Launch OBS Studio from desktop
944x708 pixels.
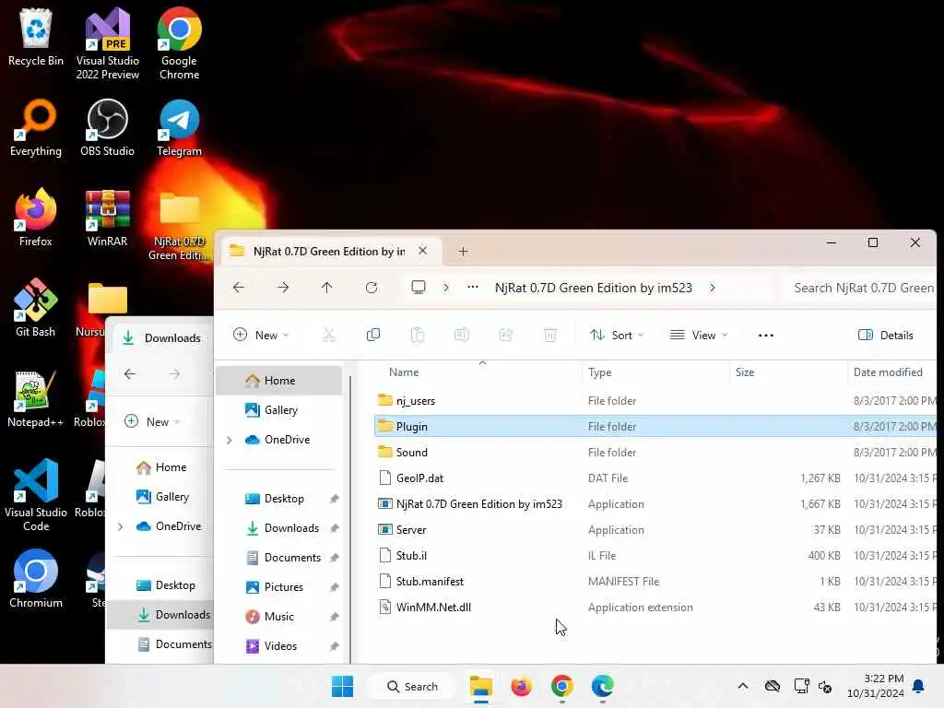(107, 127)
